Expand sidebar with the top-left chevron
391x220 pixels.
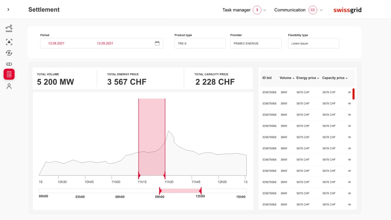coord(8,10)
